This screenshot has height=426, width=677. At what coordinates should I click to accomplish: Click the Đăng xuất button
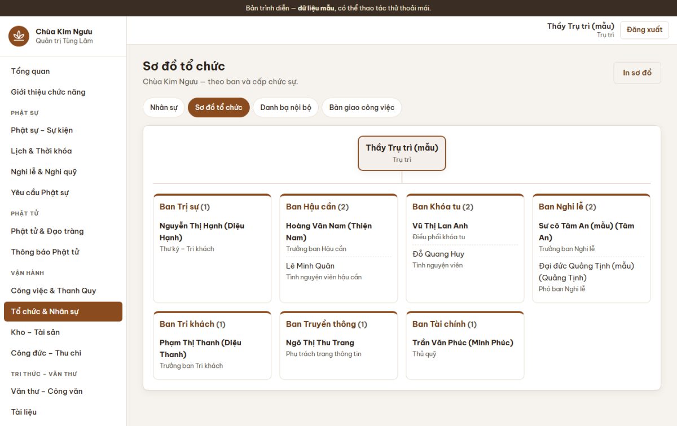[644, 30]
